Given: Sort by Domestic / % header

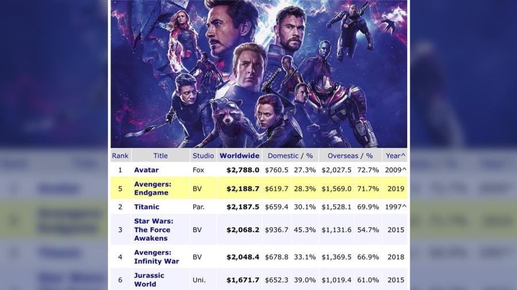Looking at the screenshot, I should 290,155.
